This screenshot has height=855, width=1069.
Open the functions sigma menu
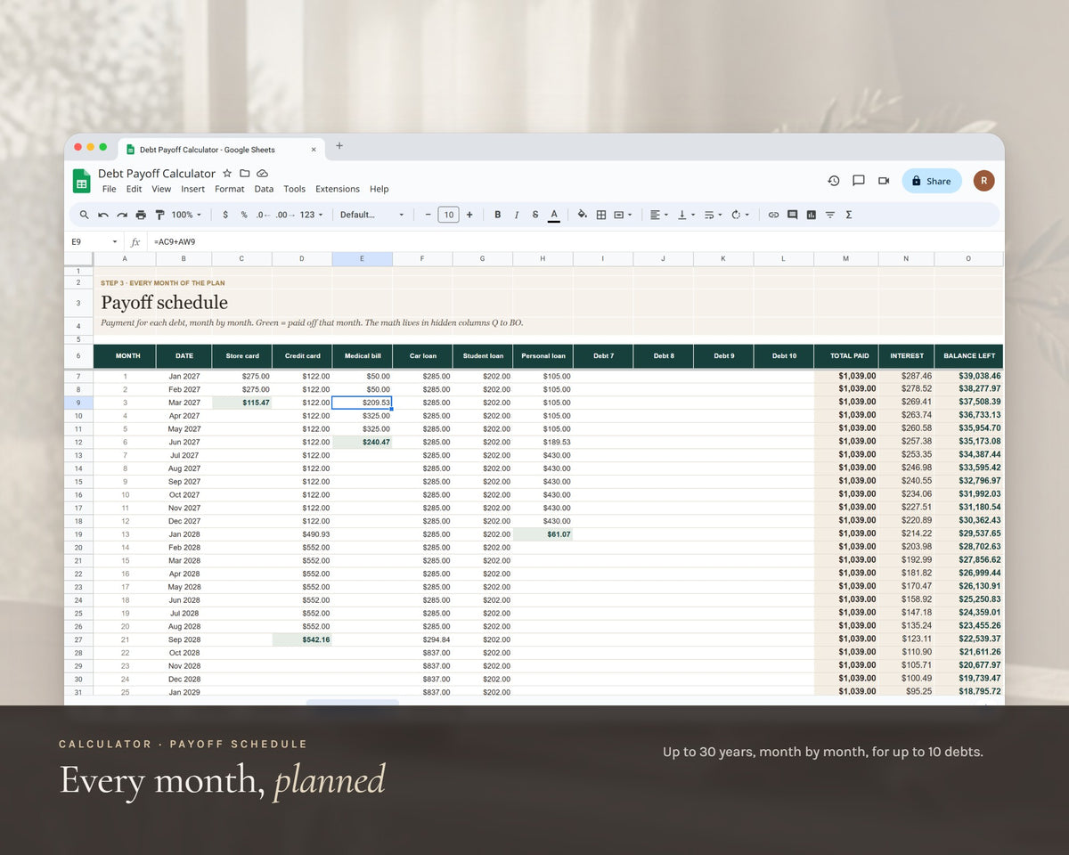[x=848, y=215]
